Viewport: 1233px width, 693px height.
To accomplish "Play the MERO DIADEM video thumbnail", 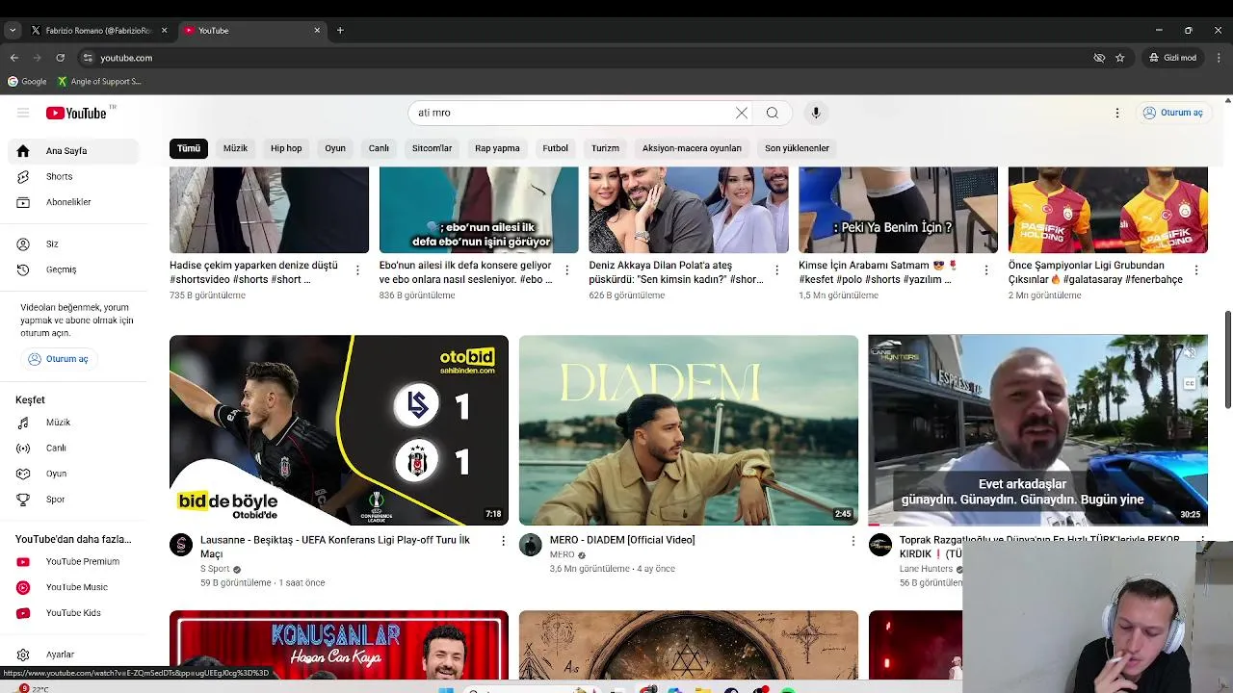I will 689,430.
